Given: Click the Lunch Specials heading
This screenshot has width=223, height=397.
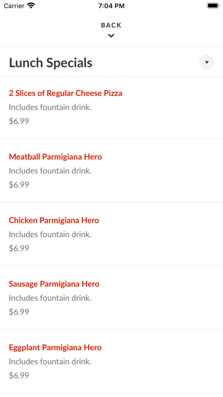Looking at the screenshot, I should 51,63.
